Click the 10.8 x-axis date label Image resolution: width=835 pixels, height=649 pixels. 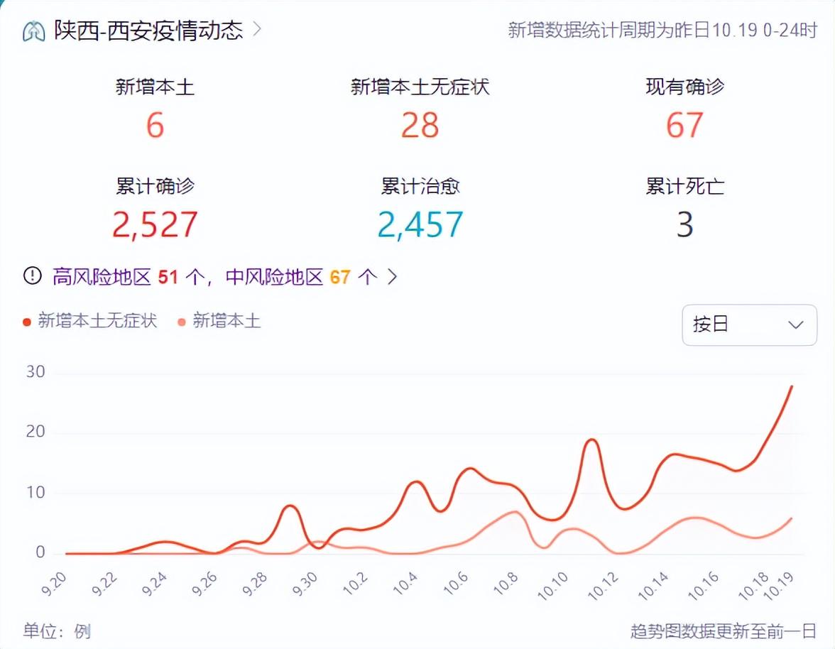point(506,584)
